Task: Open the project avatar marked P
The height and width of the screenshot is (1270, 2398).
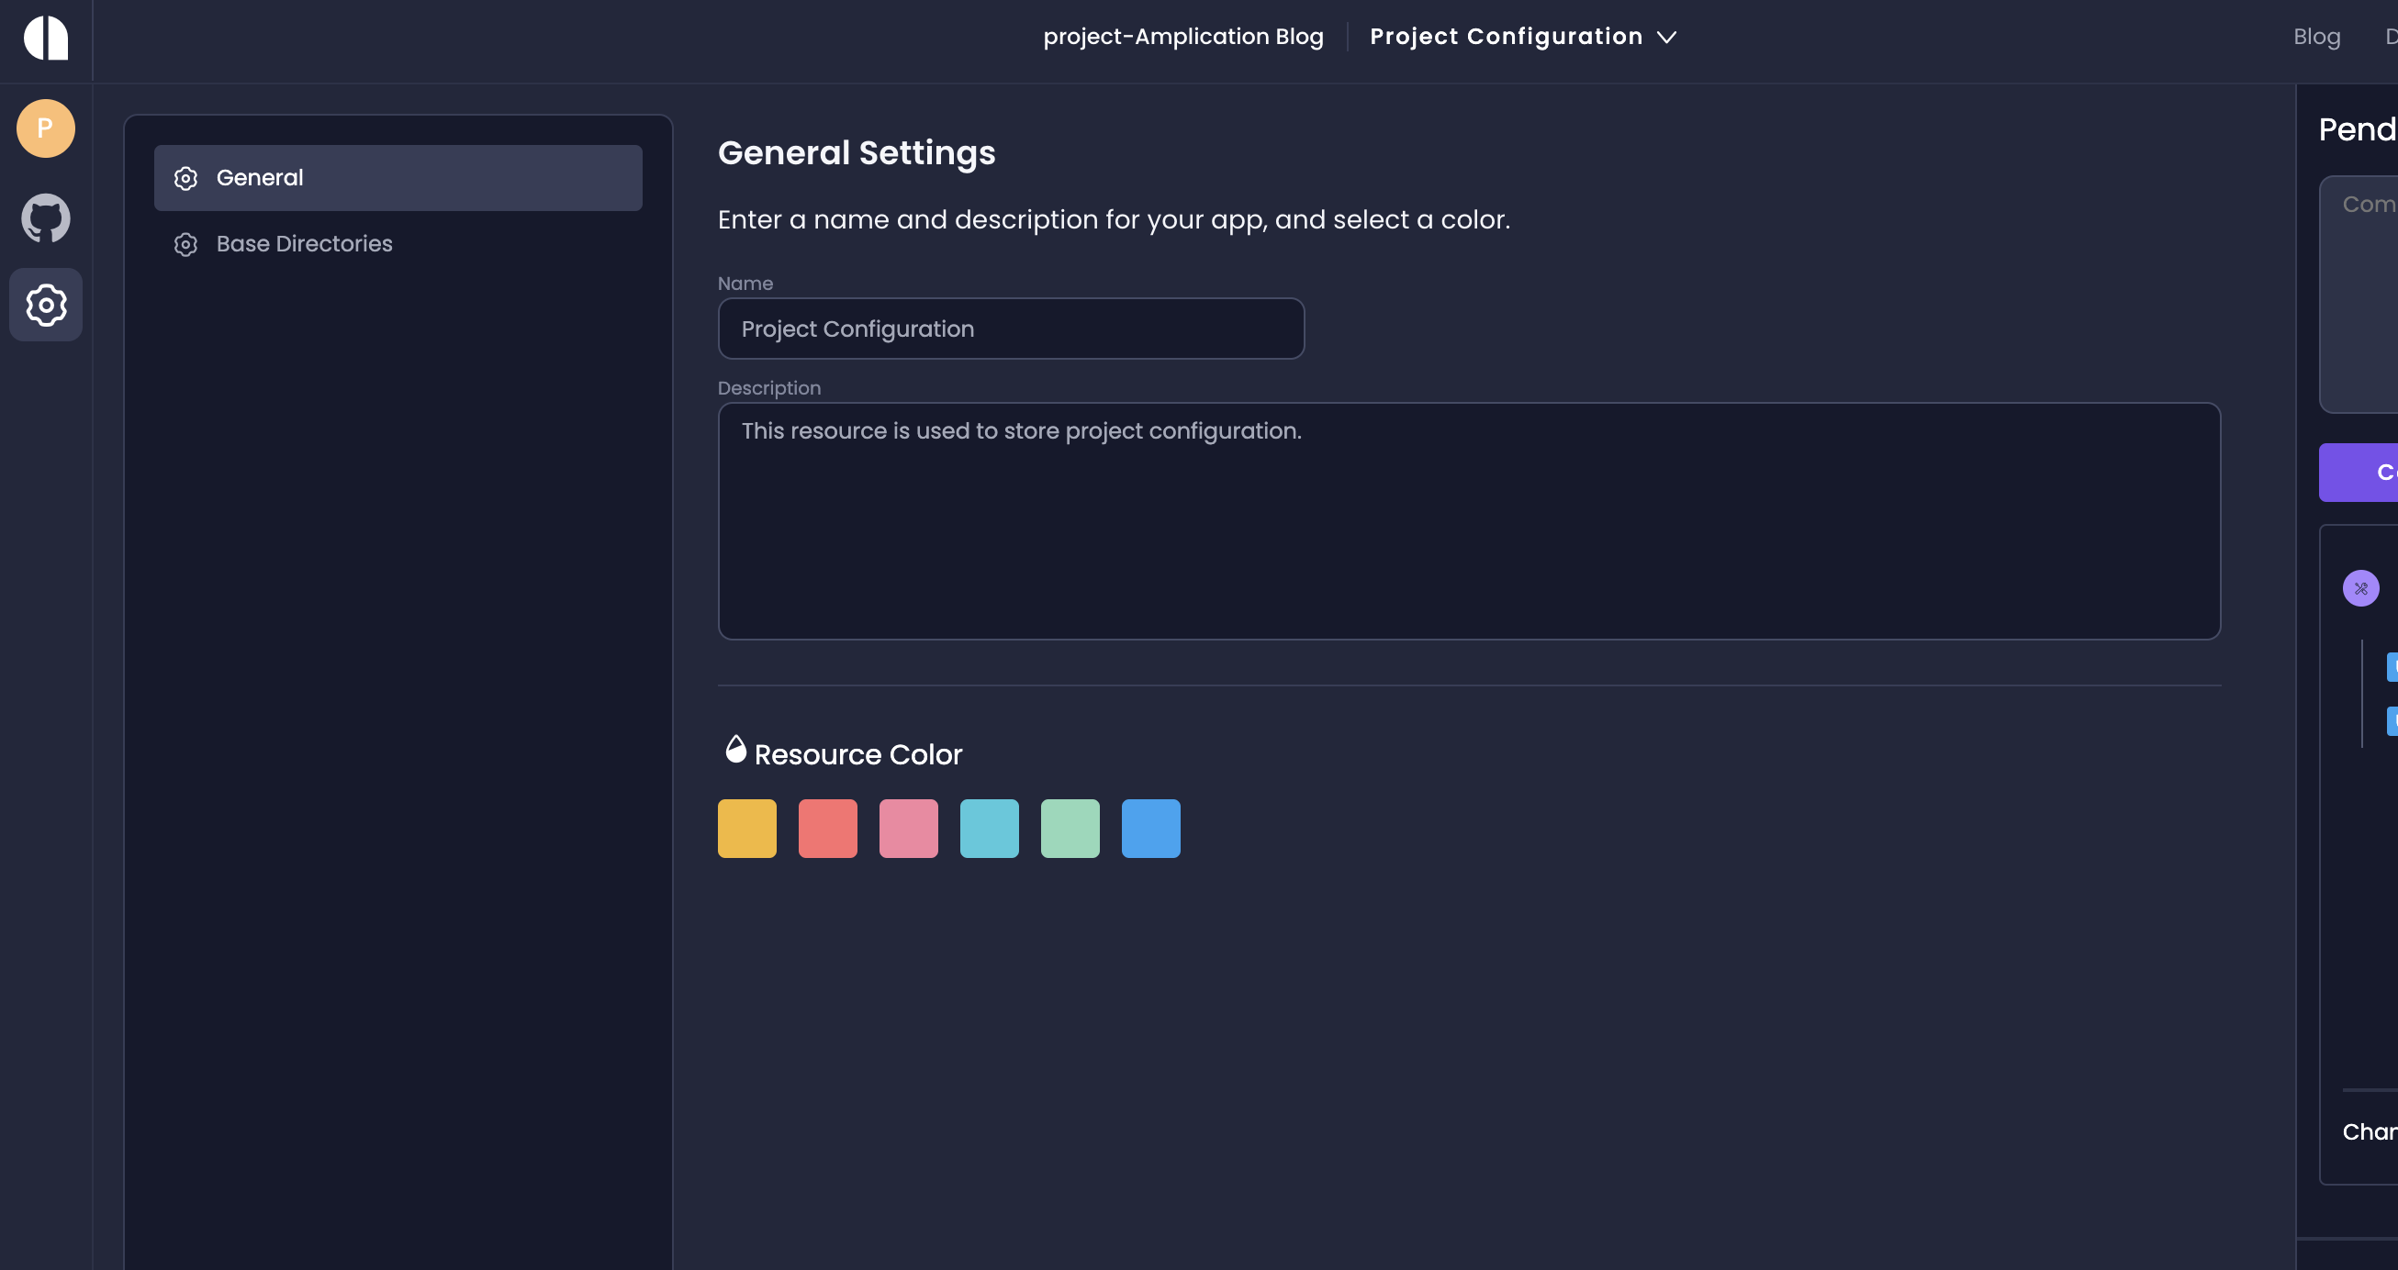Action: click(45, 128)
